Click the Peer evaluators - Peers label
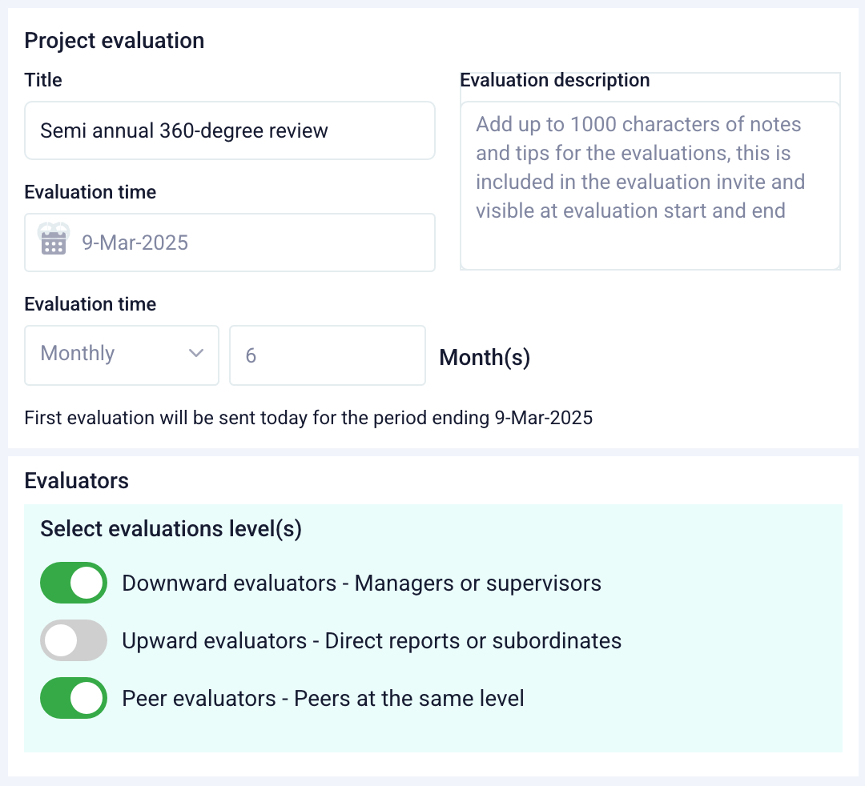 pyautogui.click(x=323, y=698)
